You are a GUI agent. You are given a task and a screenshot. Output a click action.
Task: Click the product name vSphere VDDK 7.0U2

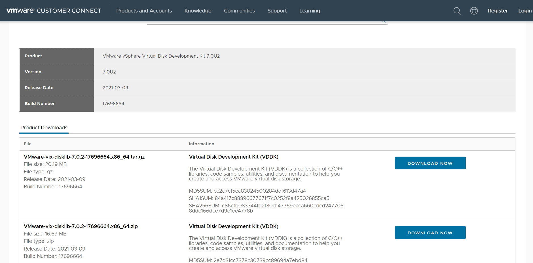(x=161, y=56)
